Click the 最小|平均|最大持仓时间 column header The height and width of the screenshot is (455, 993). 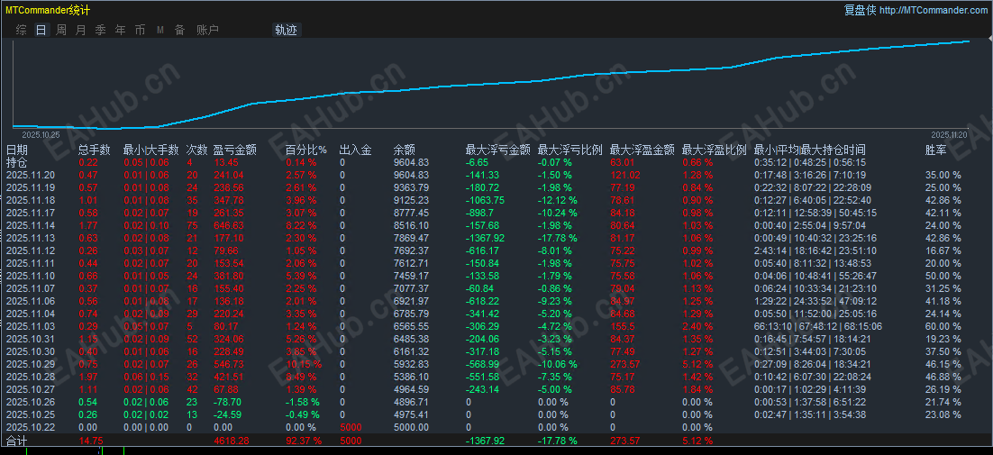click(810, 150)
